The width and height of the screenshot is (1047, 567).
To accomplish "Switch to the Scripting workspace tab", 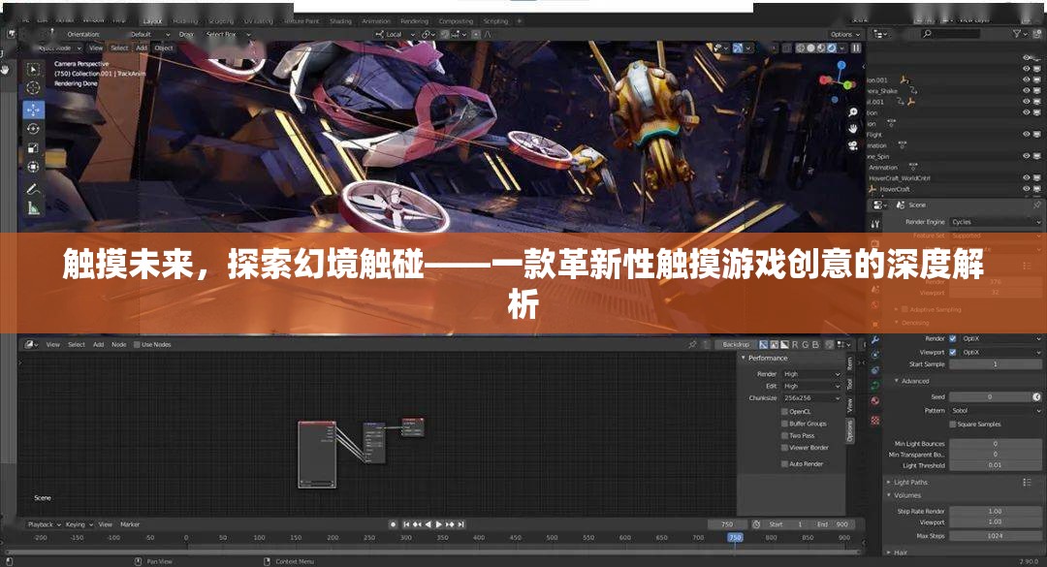I will coord(495,21).
